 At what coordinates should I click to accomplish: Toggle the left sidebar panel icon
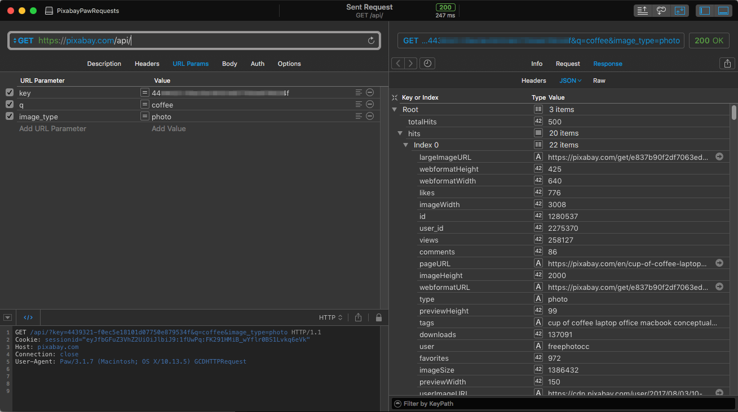point(704,11)
